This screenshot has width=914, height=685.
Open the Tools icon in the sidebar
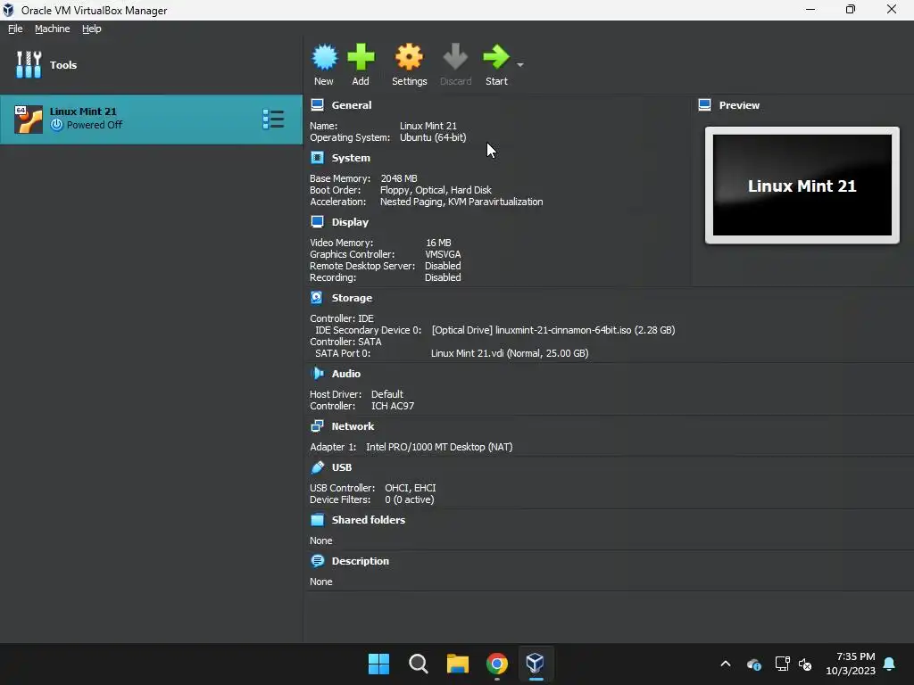pos(29,64)
